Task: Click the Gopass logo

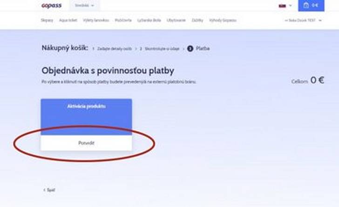Action: point(51,6)
